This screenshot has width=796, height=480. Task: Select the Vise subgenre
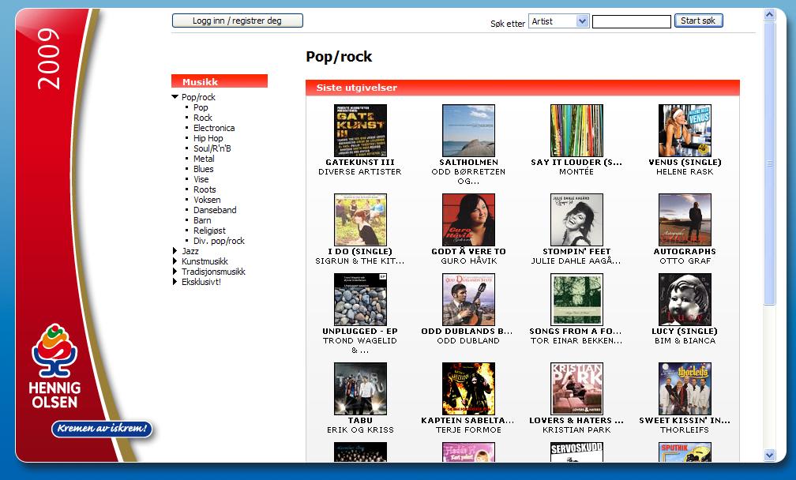[x=201, y=179]
